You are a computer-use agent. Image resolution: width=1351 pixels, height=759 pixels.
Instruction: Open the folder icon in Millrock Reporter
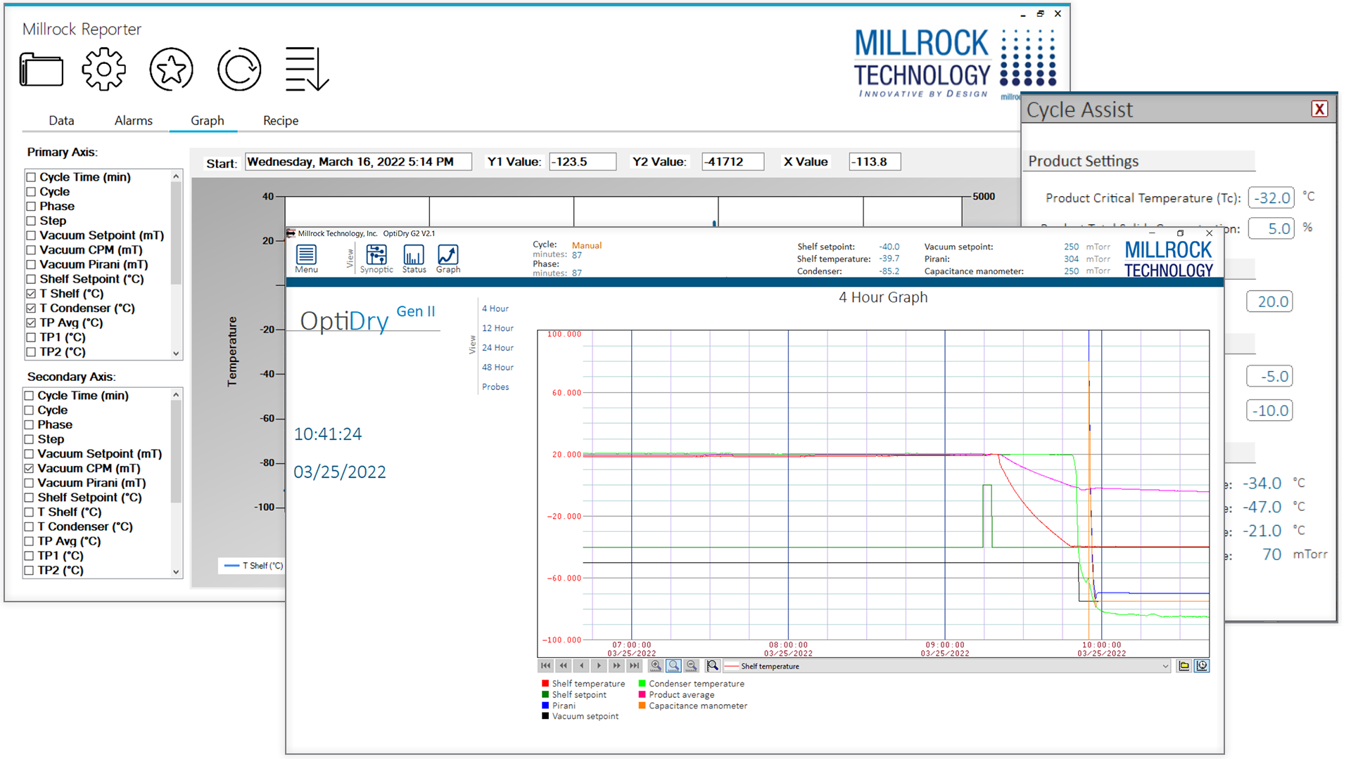[x=41, y=69]
